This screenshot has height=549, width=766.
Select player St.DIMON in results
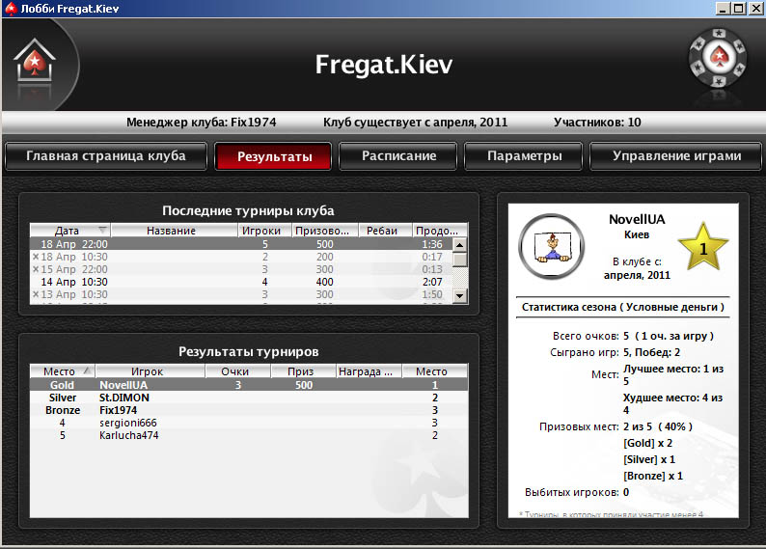click(122, 398)
